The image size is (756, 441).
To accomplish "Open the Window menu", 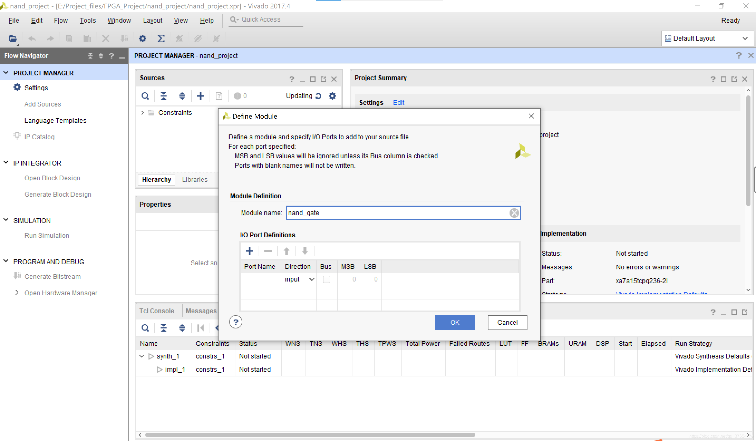I will pos(119,20).
